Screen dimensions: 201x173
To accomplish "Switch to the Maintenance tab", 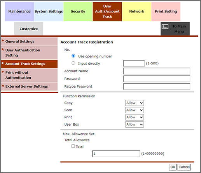I will [x=19, y=12].
